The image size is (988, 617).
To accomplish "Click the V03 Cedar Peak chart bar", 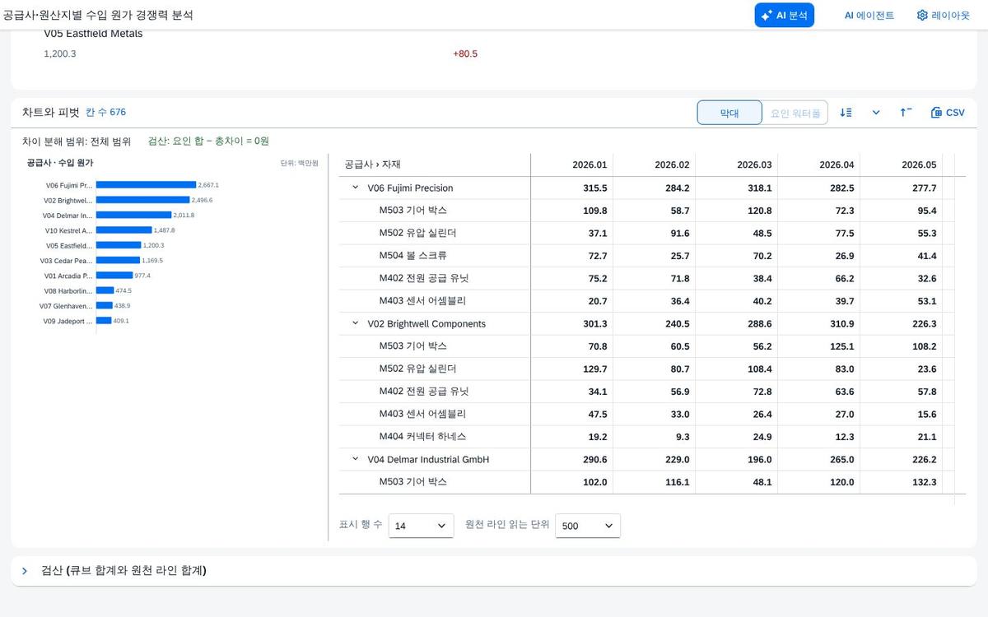I will (118, 260).
